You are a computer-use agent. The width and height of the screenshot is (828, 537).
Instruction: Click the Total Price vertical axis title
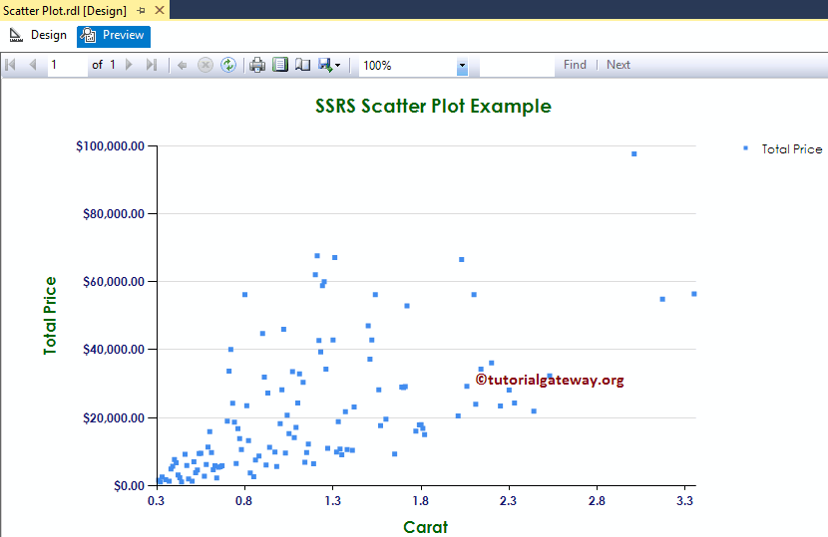50,316
